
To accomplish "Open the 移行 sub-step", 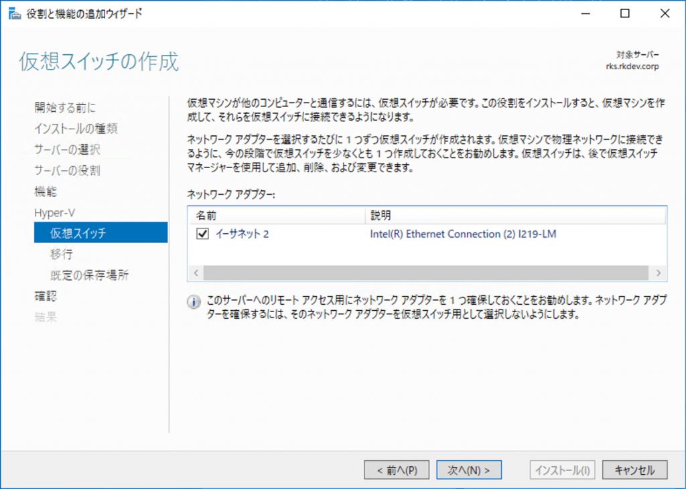I will (x=61, y=254).
